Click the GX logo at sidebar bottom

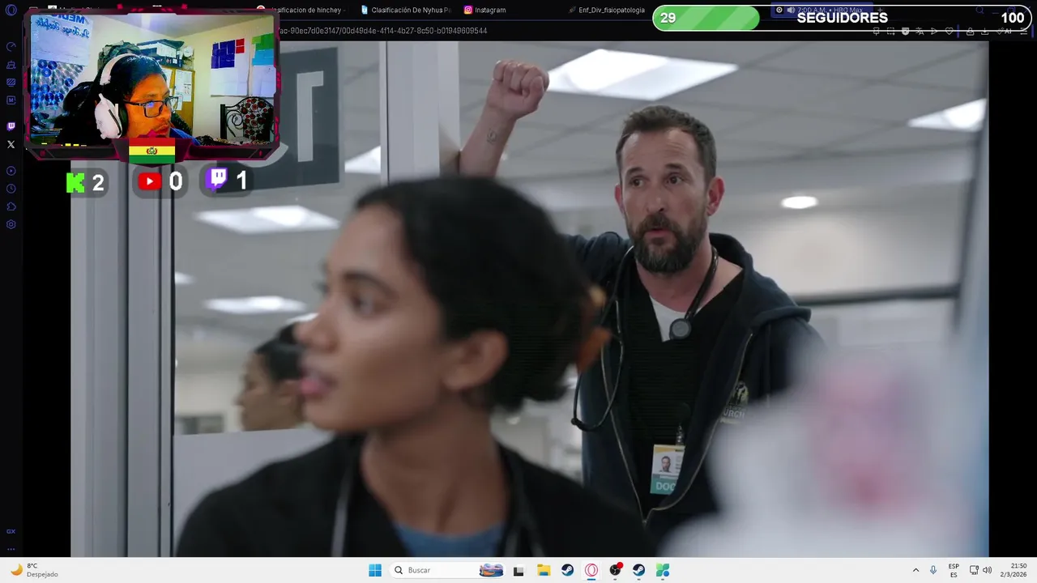click(x=11, y=531)
